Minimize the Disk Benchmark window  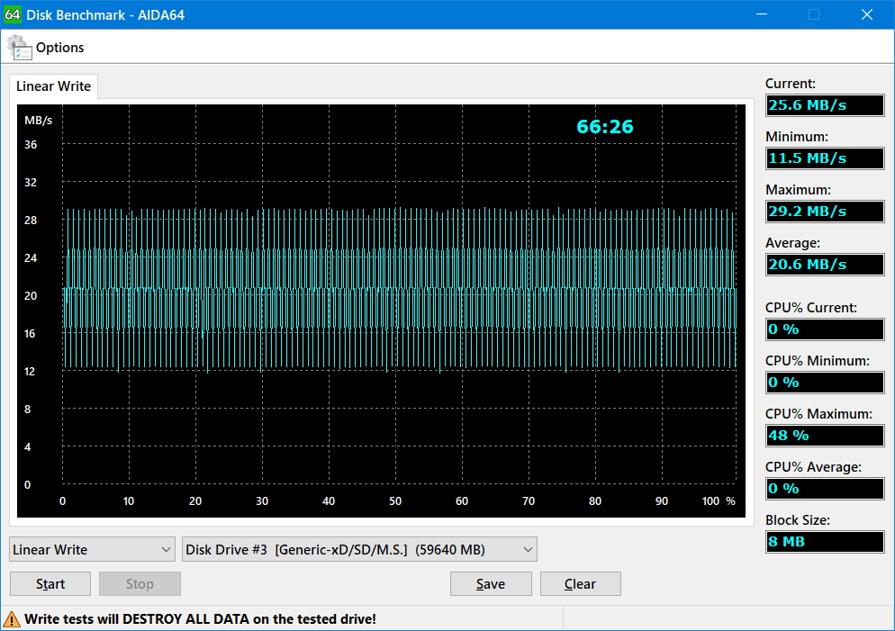[x=762, y=14]
